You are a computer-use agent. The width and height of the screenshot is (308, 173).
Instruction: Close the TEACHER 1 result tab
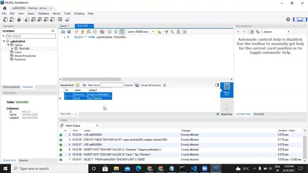click(x=76, y=114)
